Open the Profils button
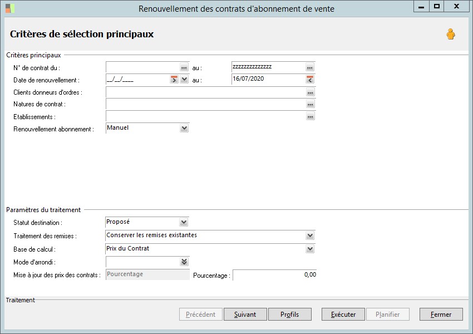Viewport: 473px width, 334px height. coord(289,315)
